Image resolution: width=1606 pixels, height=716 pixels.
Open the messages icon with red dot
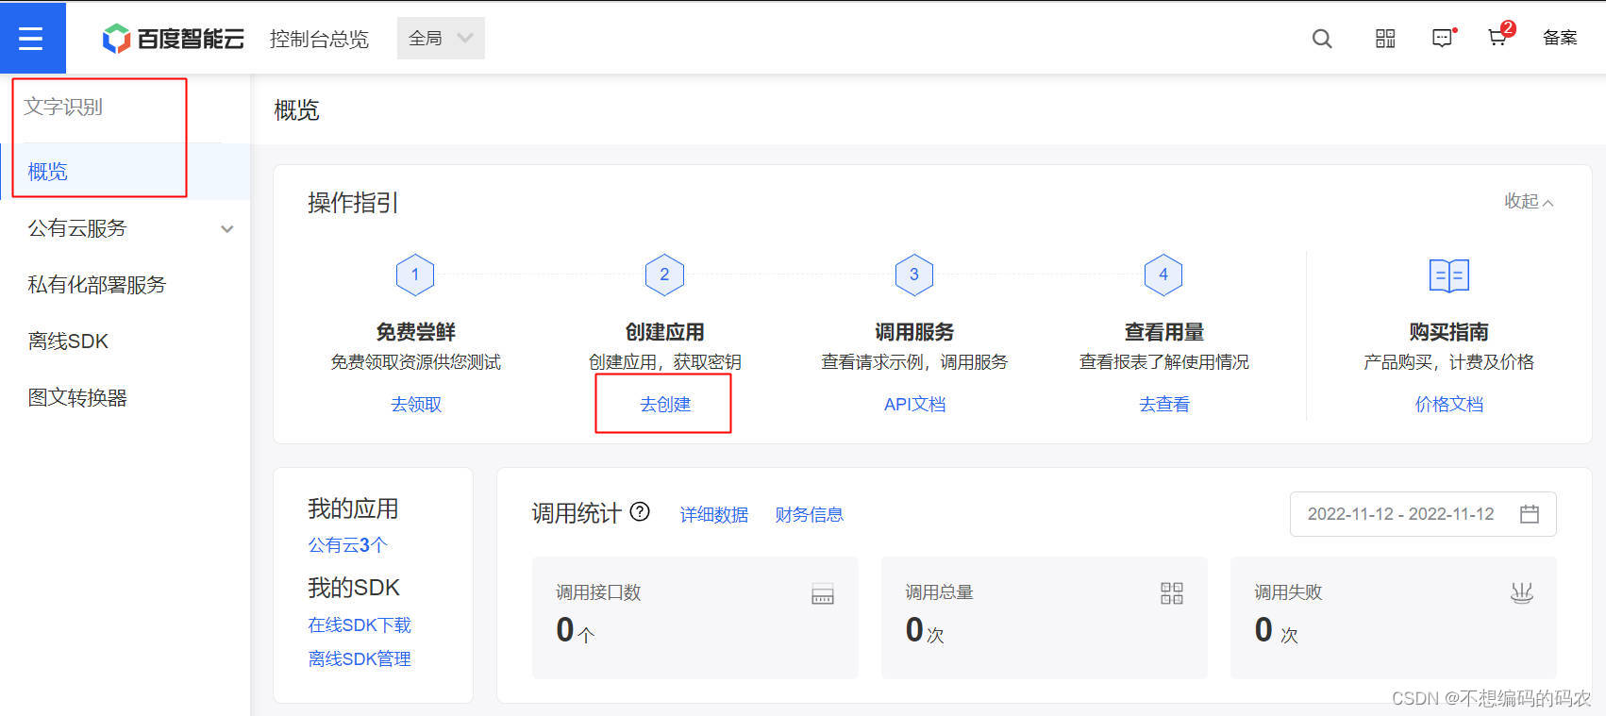coord(1443,39)
